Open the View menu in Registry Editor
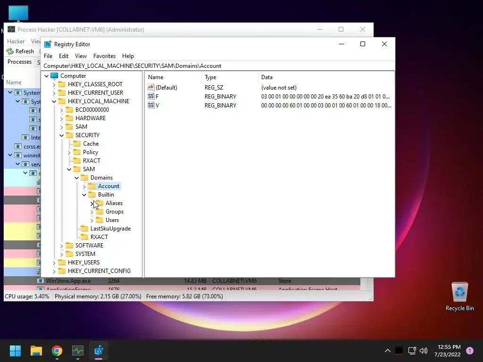The height and width of the screenshot is (362, 483). point(81,56)
